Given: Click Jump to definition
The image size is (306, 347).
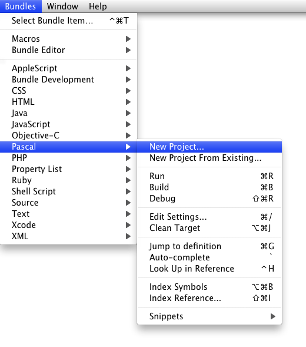Looking at the screenshot, I should 209,246.
